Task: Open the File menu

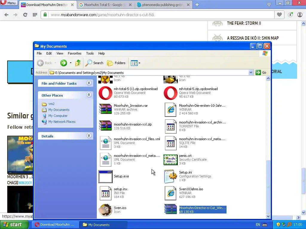Action: 39,53
